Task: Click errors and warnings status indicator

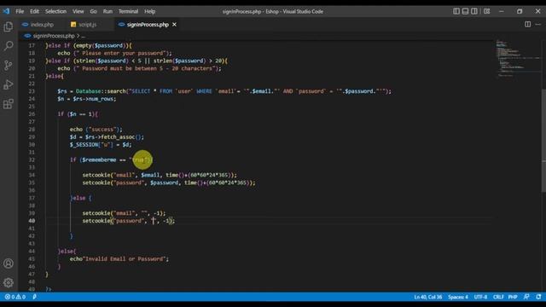Action: pos(15,297)
